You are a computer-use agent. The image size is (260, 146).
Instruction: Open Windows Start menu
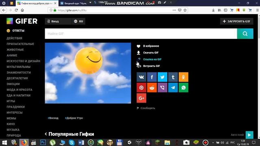[x=4, y=142]
